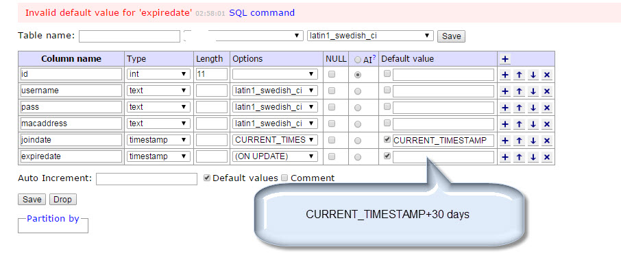Focus the Table name input field
The width and height of the screenshot is (621, 260).
click(130, 36)
